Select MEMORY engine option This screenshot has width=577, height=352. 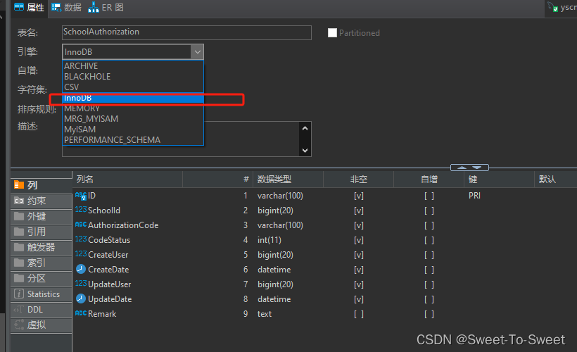tap(133, 108)
